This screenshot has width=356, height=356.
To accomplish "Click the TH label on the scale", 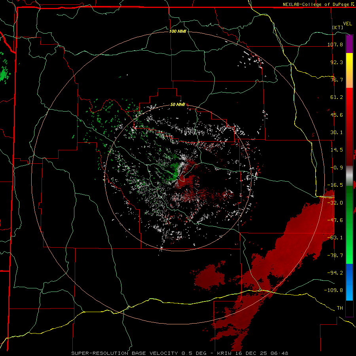I will point(340,308).
